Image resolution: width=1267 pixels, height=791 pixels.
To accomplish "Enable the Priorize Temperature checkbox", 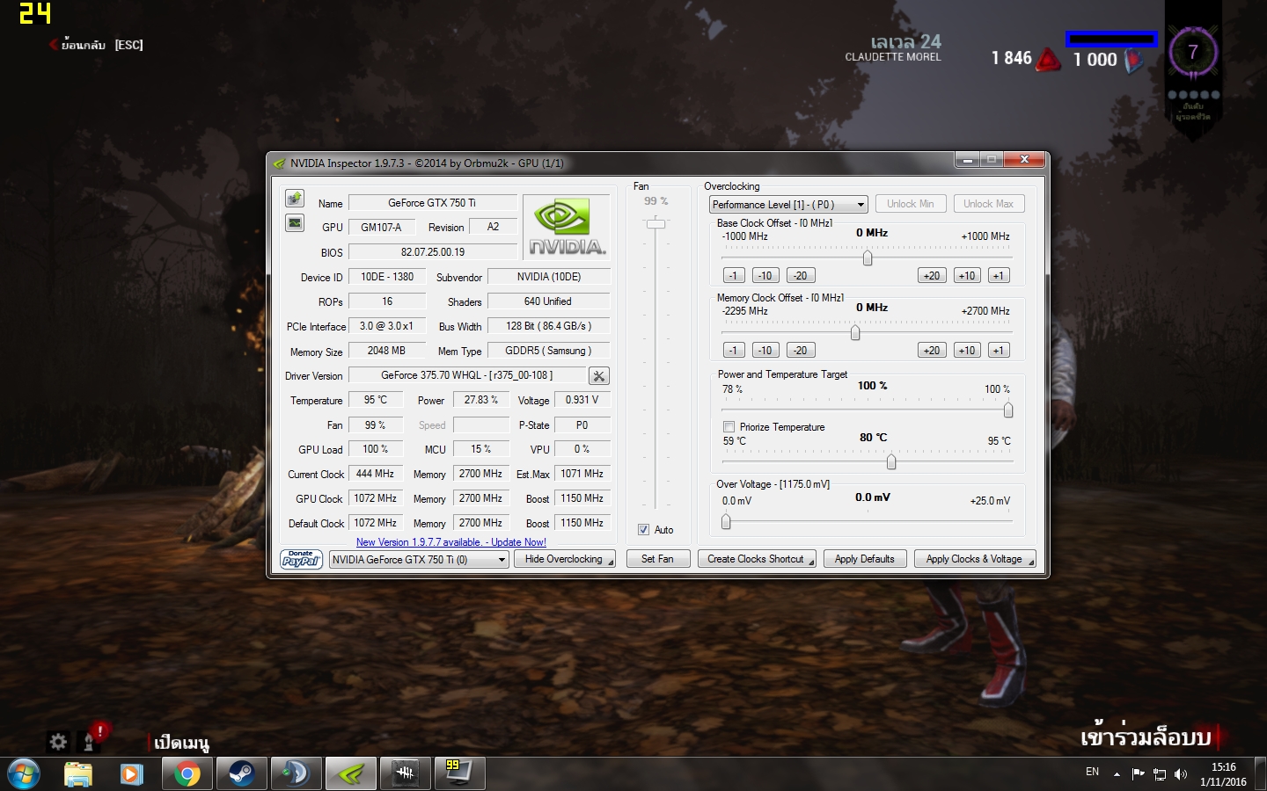I will 729,427.
